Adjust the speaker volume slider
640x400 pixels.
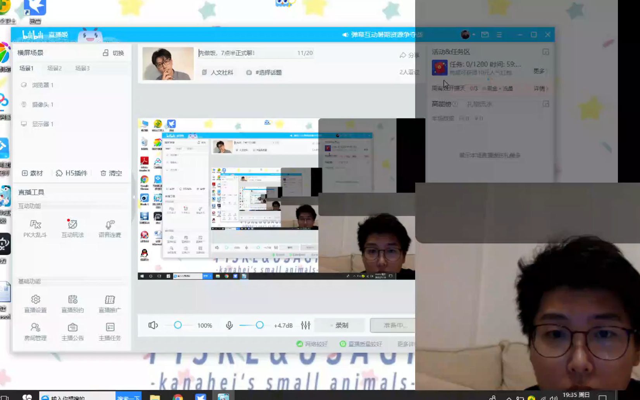pos(178,325)
